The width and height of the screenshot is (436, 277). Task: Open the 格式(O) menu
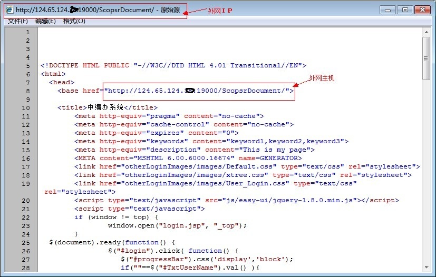(x=74, y=21)
